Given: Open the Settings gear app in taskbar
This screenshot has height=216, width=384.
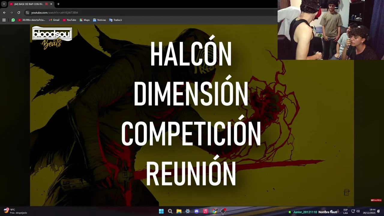Looking at the screenshot, I should [188, 211].
